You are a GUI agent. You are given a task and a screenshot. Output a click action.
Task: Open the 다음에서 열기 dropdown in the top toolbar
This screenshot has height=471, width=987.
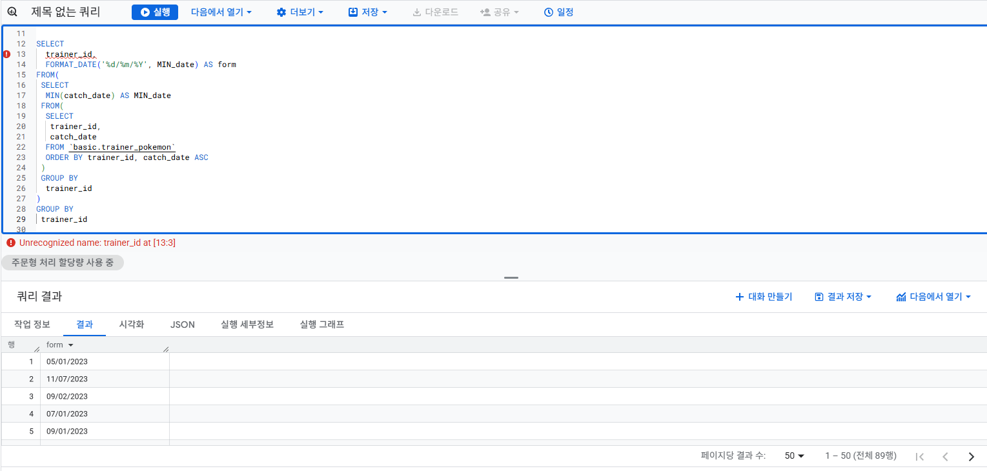(221, 12)
